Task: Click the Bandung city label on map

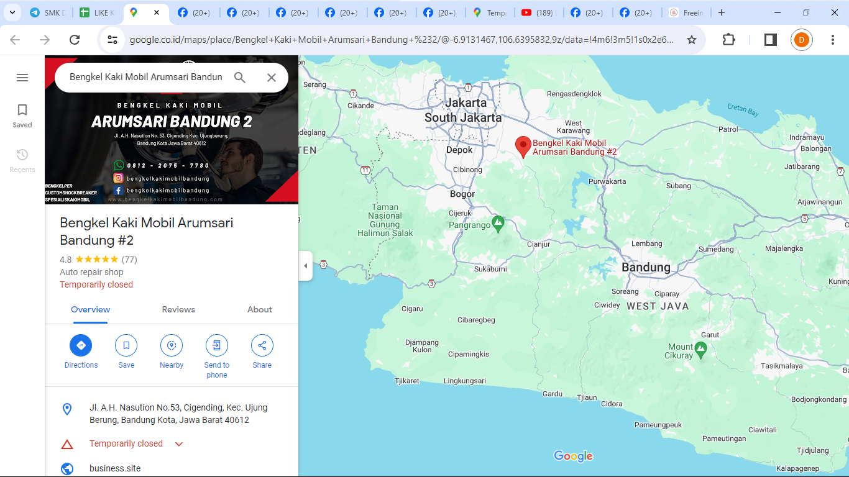Action: 646,268
